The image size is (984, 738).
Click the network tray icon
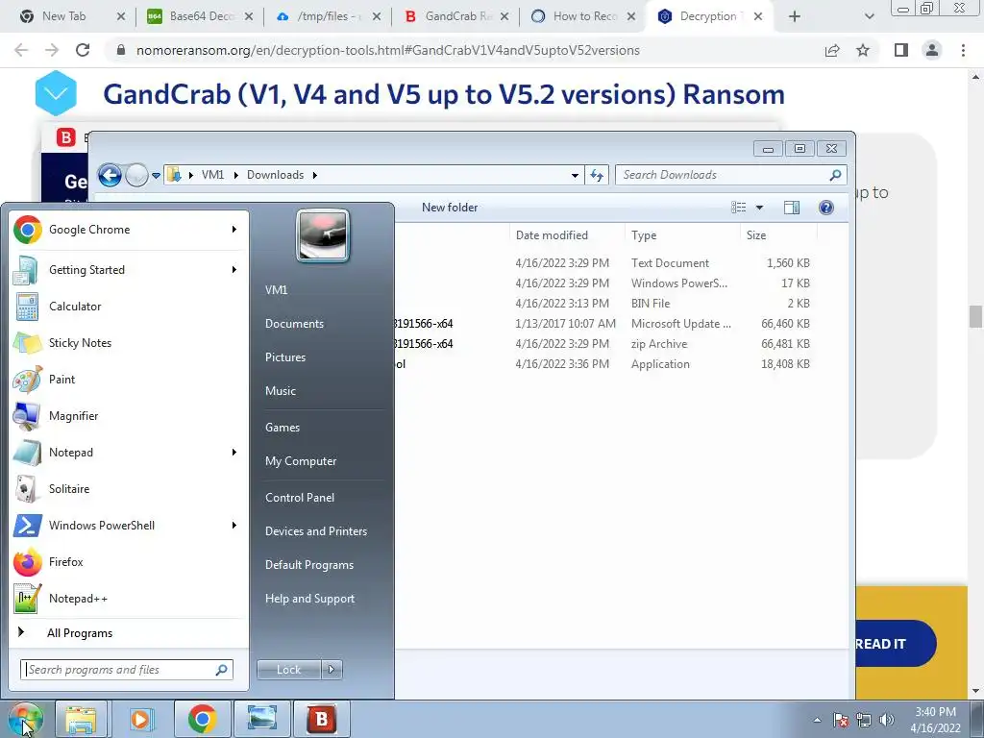click(864, 720)
